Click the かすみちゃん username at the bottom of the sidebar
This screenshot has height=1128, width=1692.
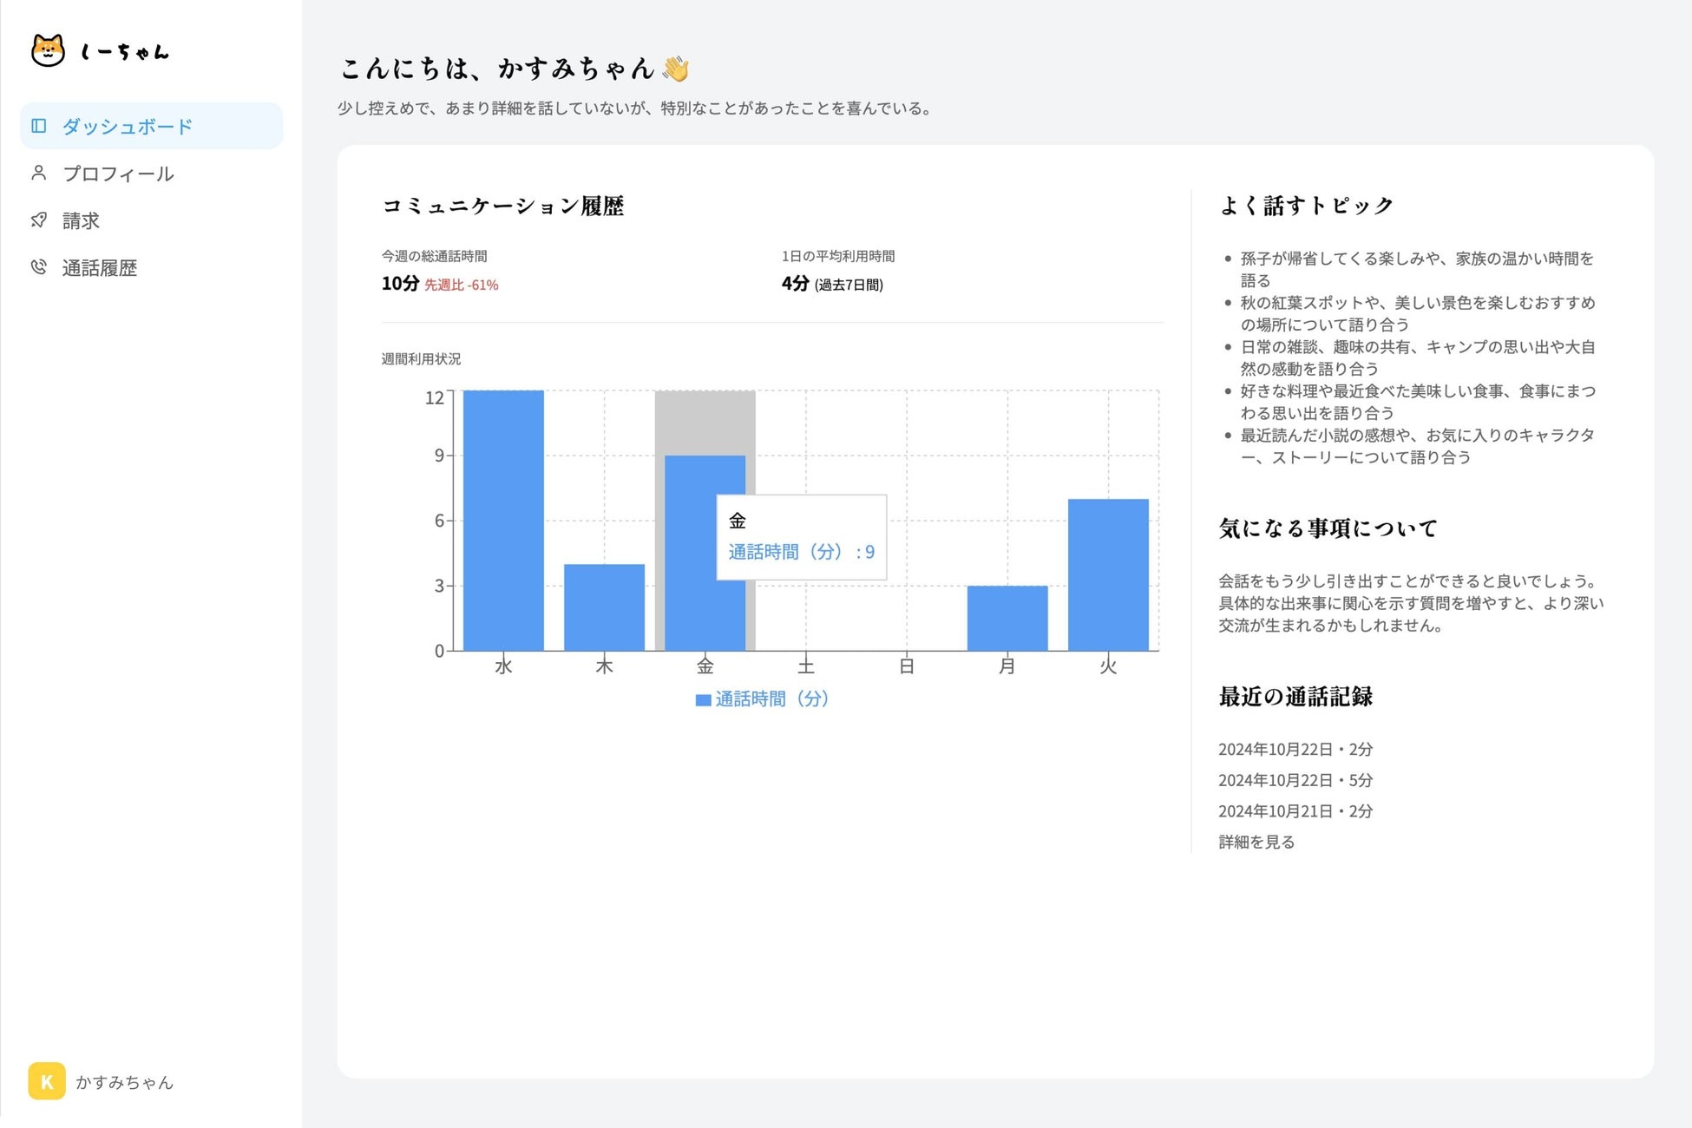click(x=124, y=1082)
